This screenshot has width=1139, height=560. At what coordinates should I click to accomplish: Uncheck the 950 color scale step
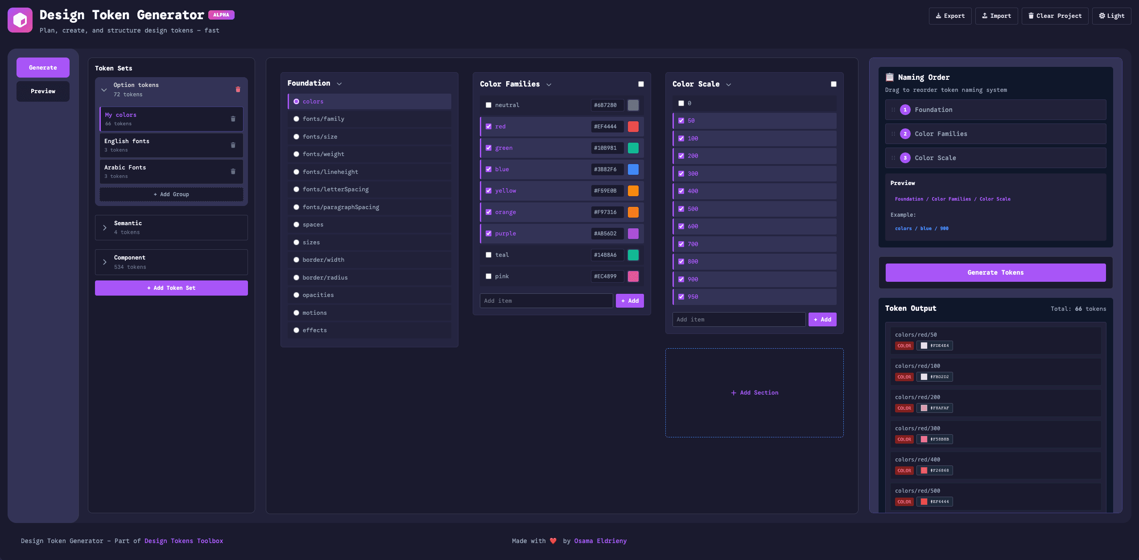(681, 297)
